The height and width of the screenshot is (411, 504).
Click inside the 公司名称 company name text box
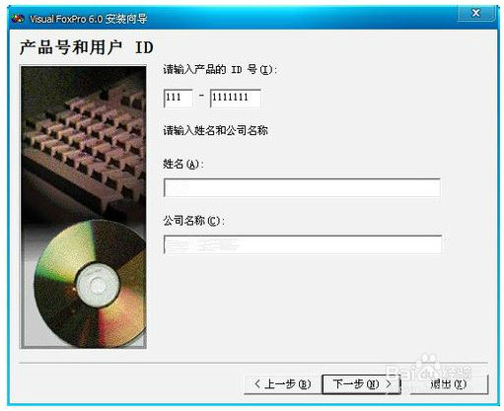pyautogui.click(x=303, y=244)
